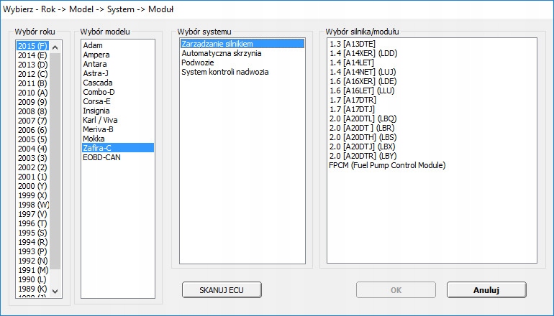Choose the Mokka model

94,138
